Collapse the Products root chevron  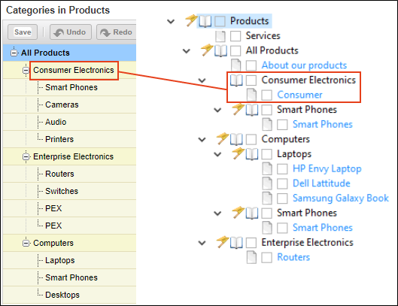point(171,22)
